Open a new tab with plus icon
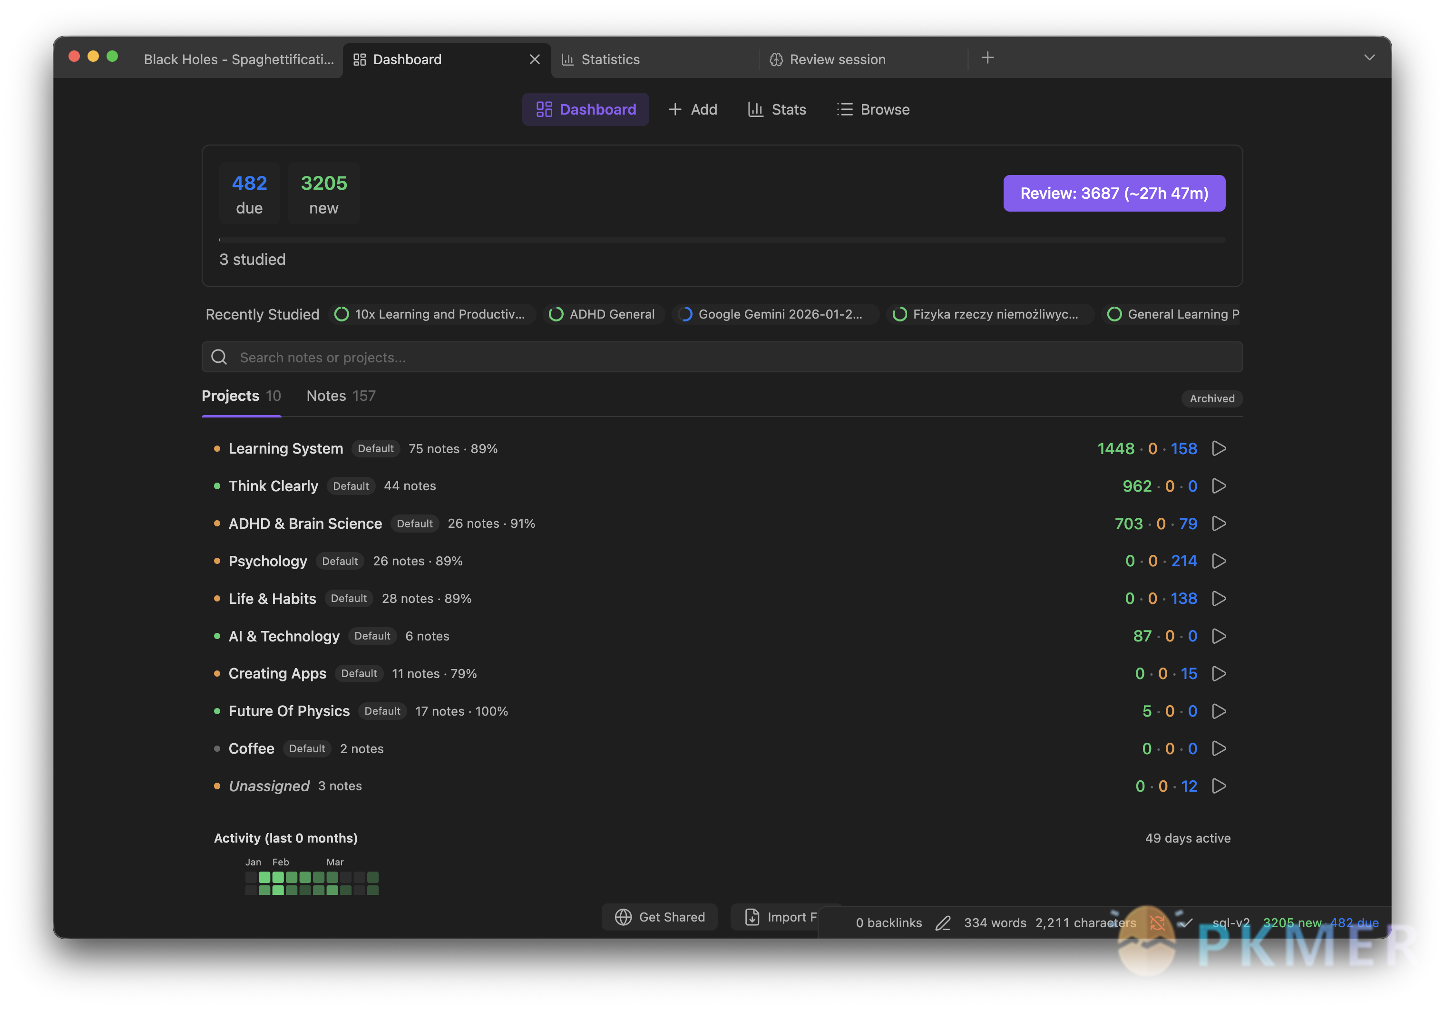 point(987,58)
